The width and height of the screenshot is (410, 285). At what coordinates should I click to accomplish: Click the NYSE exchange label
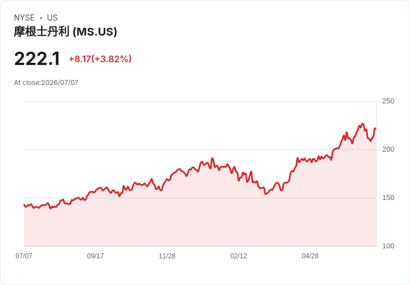click(25, 18)
